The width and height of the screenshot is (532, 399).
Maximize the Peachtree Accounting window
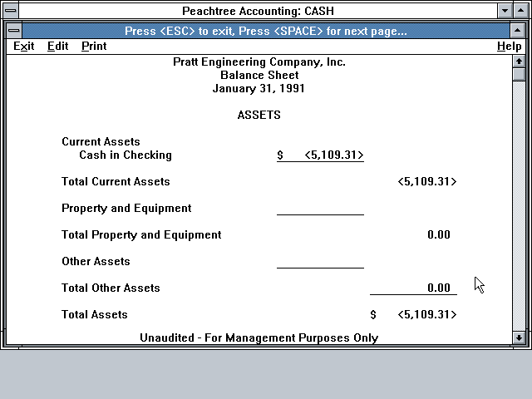coord(521,11)
